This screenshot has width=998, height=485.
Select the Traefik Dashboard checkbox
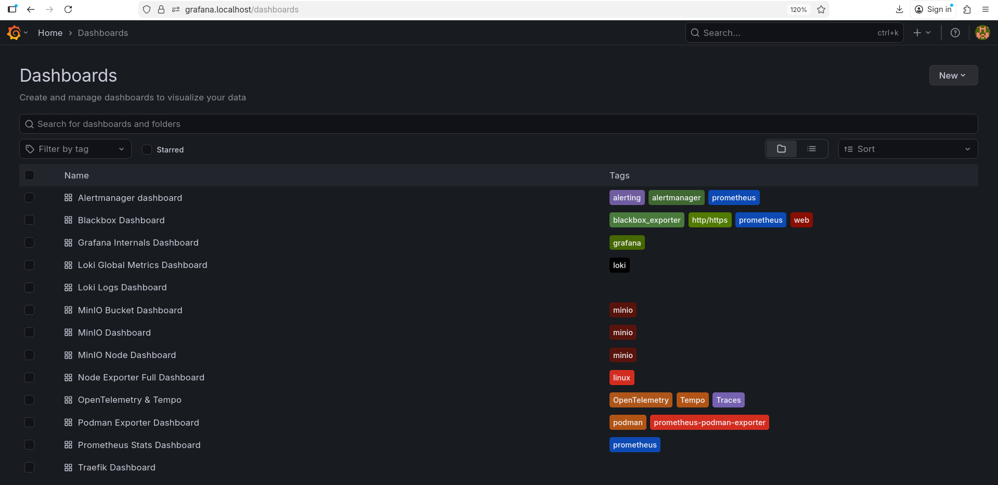coord(30,467)
